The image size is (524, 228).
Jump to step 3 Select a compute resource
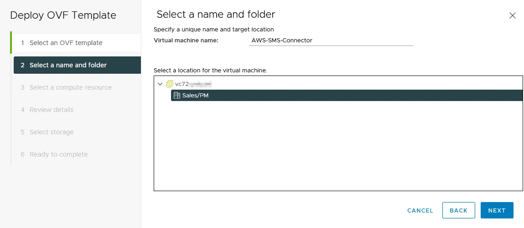click(70, 87)
